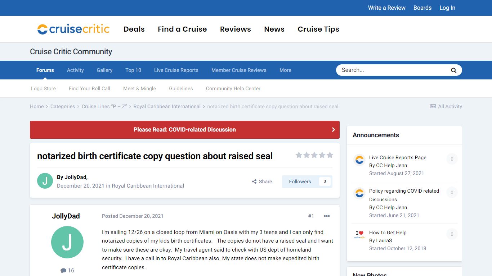Click JollyDad username above post avatar
The width and height of the screenshot is (492, 276).
66,216
